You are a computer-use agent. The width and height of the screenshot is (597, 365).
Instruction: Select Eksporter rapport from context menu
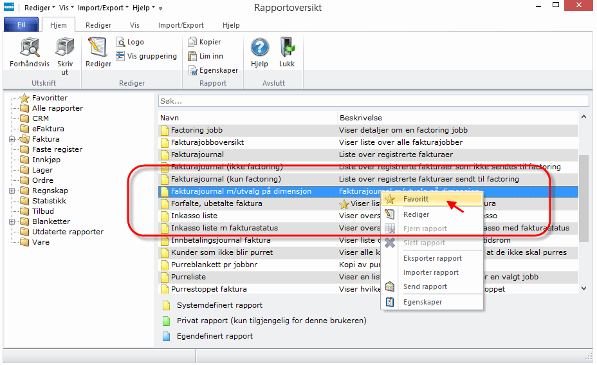[x=432, y=258]
